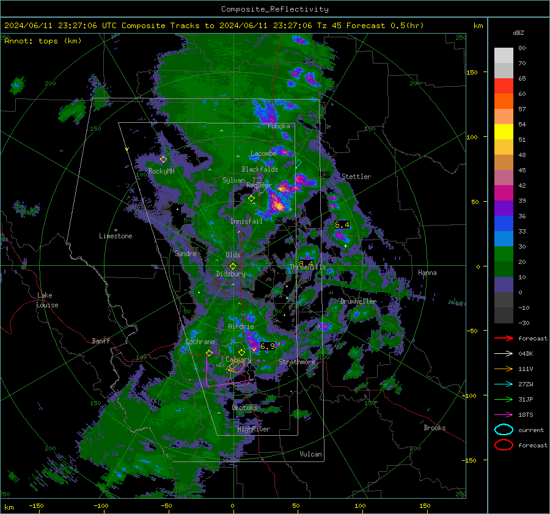Click the cyan diamond marker east of Lacombe
Image resolution: width=550 pixels, height=514 pixels.
298,164
